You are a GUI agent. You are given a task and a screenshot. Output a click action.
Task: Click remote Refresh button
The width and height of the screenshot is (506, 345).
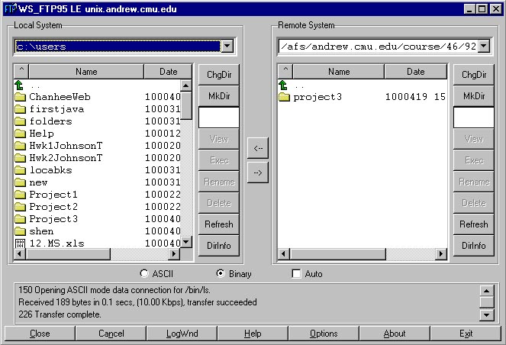coord(474,224)
